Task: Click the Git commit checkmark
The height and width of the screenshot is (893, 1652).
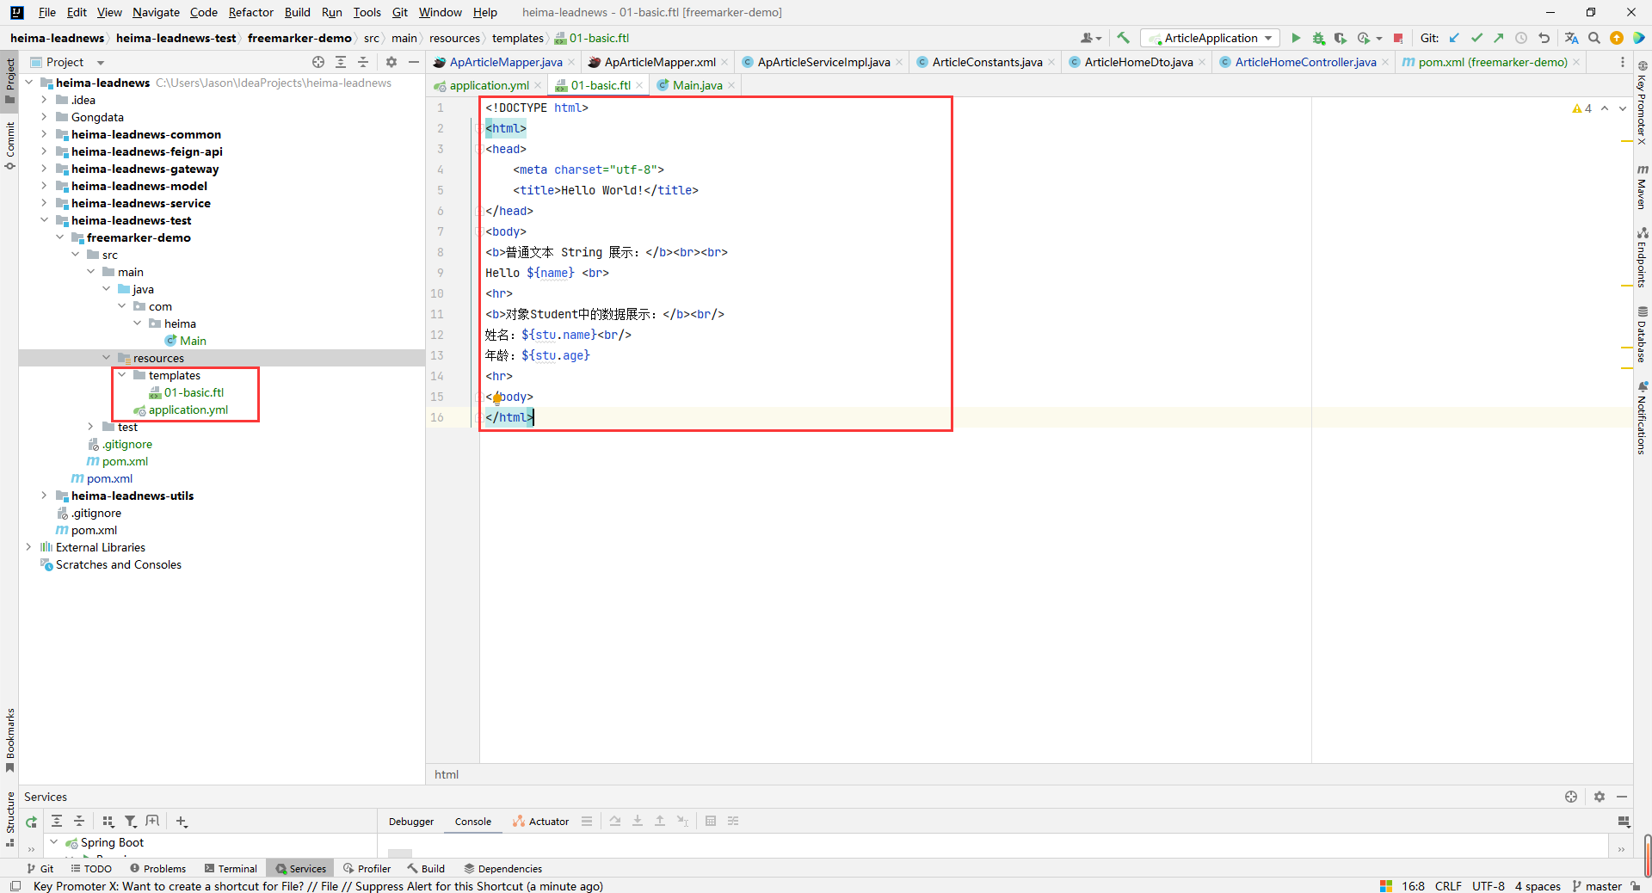Action: (1476, 38)
